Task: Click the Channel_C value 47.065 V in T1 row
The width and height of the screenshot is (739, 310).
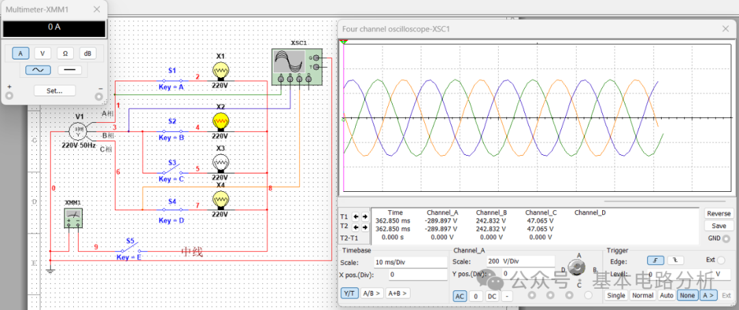Action: pos(540,220)
